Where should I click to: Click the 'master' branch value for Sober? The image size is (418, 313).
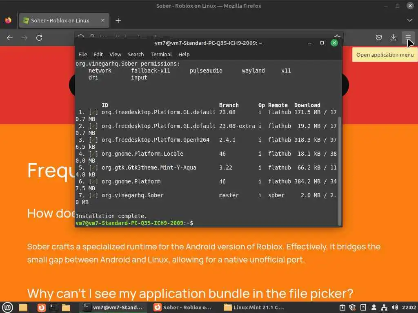229,195
